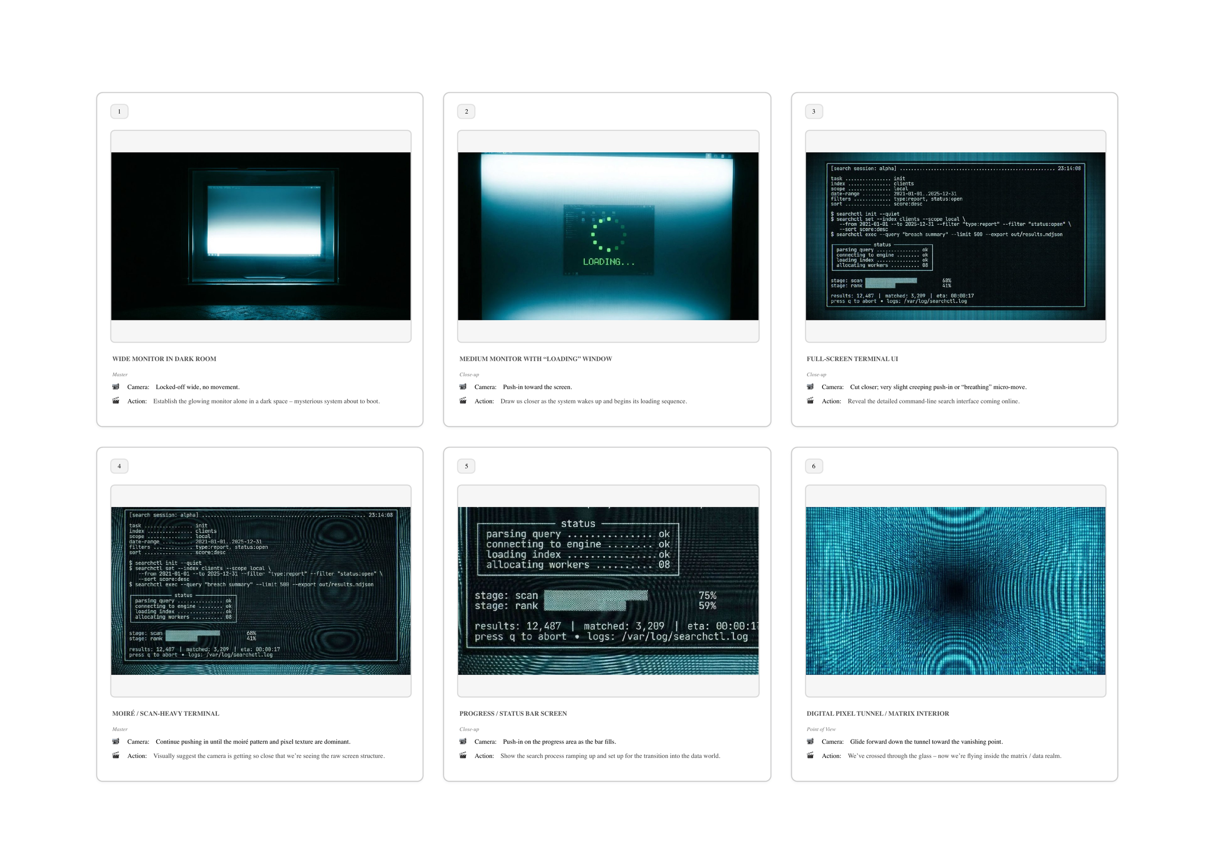Viewport: 1213px width, 858px height.
Task: Open the wide monitor dark room thumbnail
Action: point(261,236)
